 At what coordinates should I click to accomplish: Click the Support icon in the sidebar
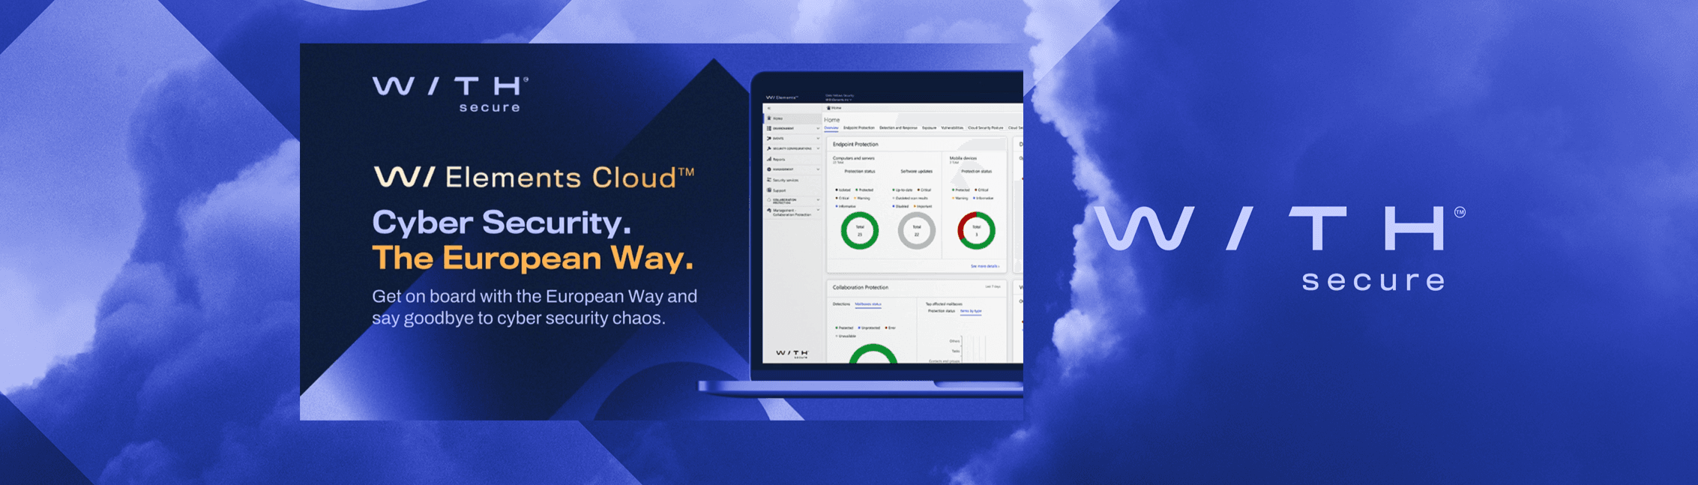768,190
